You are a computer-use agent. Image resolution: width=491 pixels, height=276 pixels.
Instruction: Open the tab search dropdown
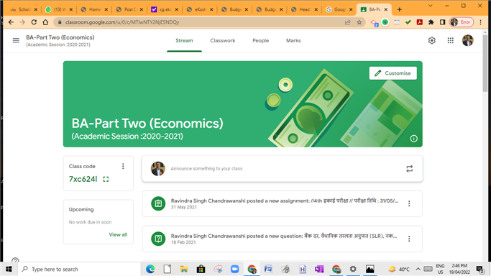(430, 6)
